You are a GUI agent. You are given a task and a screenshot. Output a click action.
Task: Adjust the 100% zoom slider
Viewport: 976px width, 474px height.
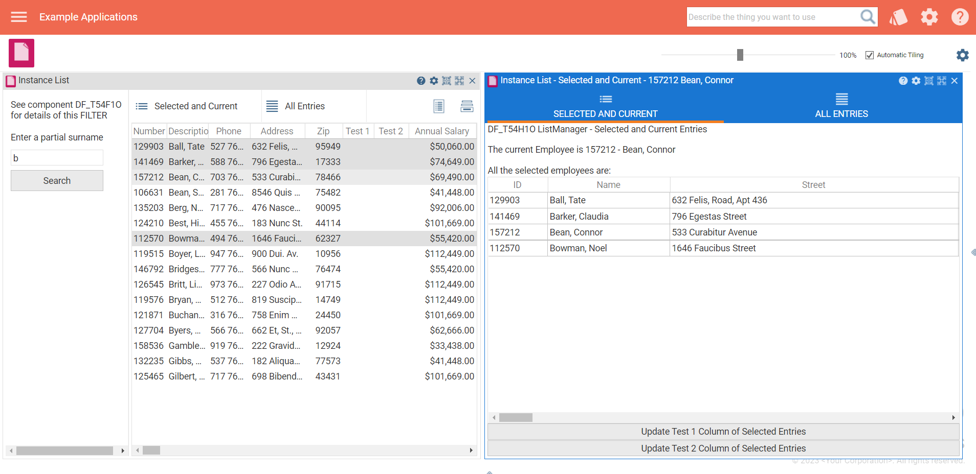740,54
